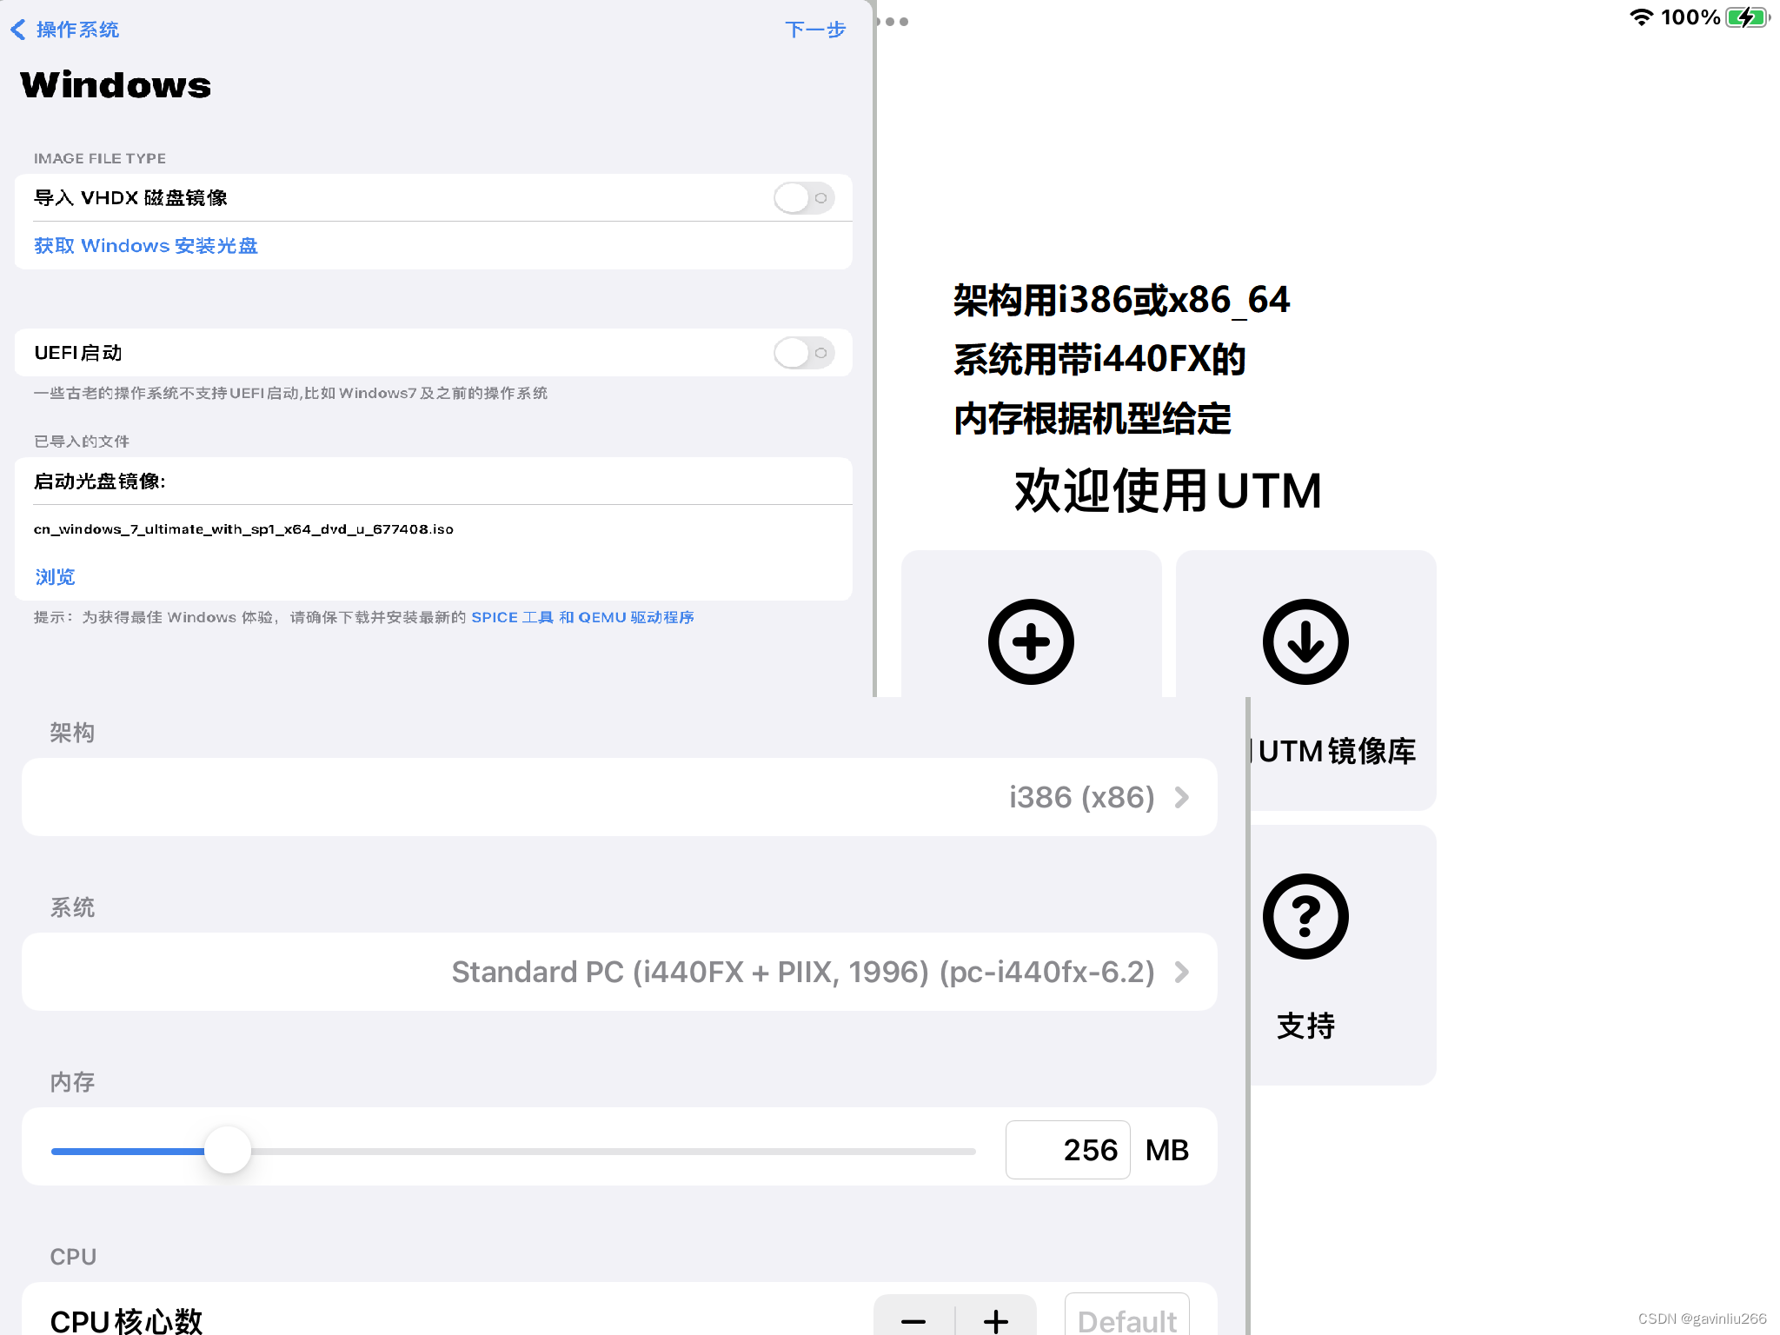The width and height of the screenshot is (1780, 1335).
Task: Enable 导入 VHDX 磁盘镜像 switch
Action: [802, 198]
